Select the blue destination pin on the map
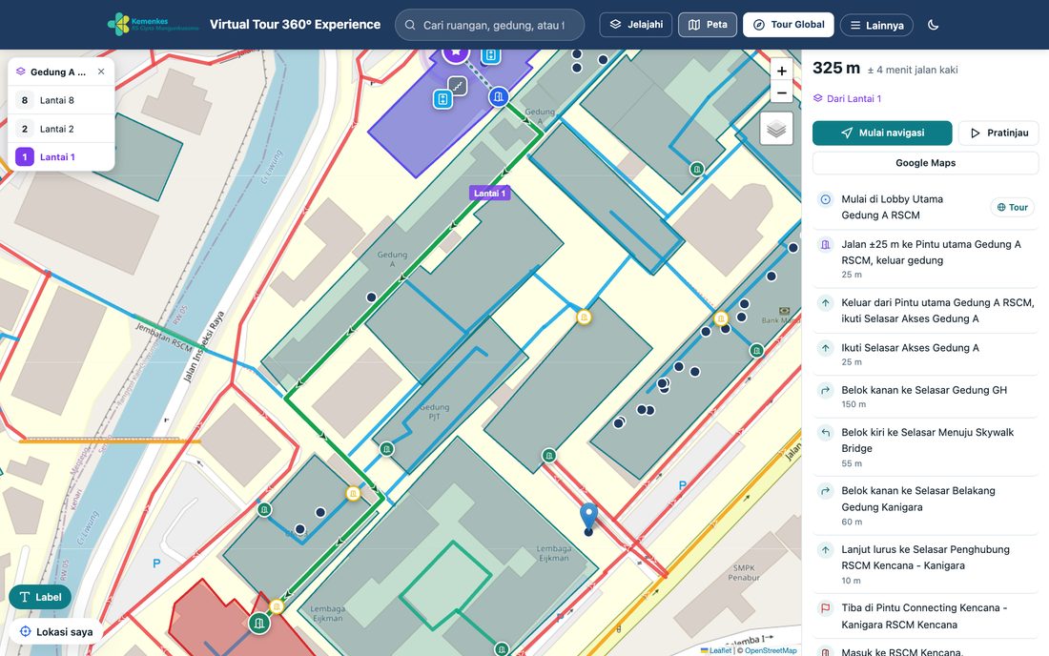1049x656 pixels. click(588, 519)
